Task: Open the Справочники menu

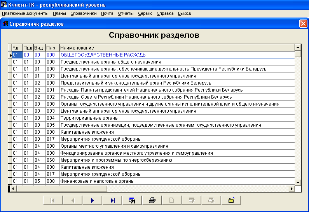Action: [x=84, y=13]
